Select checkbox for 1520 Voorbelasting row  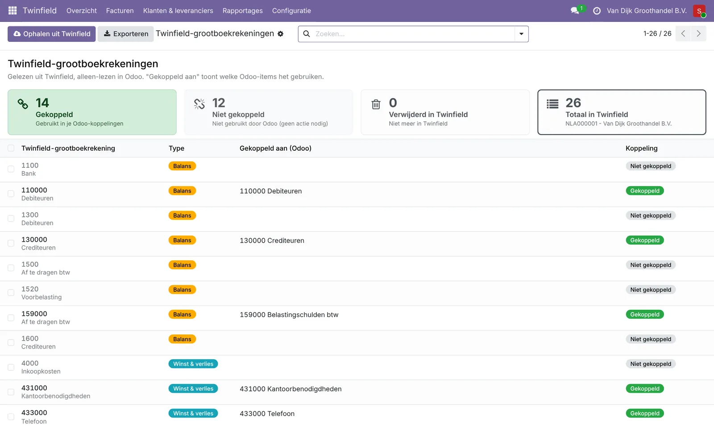[x=11, y=293]
